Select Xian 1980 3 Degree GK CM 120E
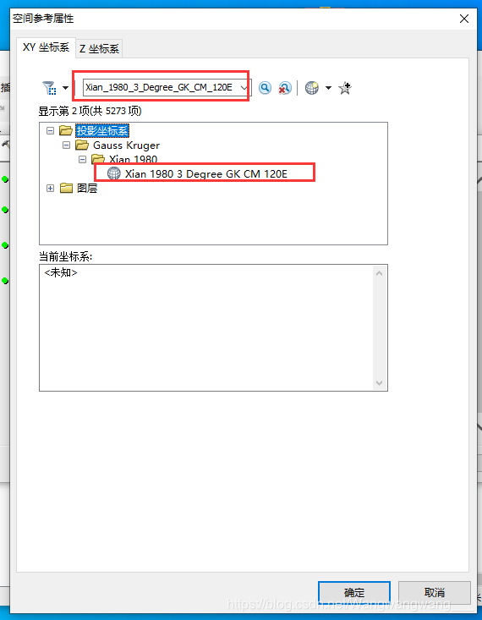The width and height of the screenshot is (482, 620). pos(206,173)
